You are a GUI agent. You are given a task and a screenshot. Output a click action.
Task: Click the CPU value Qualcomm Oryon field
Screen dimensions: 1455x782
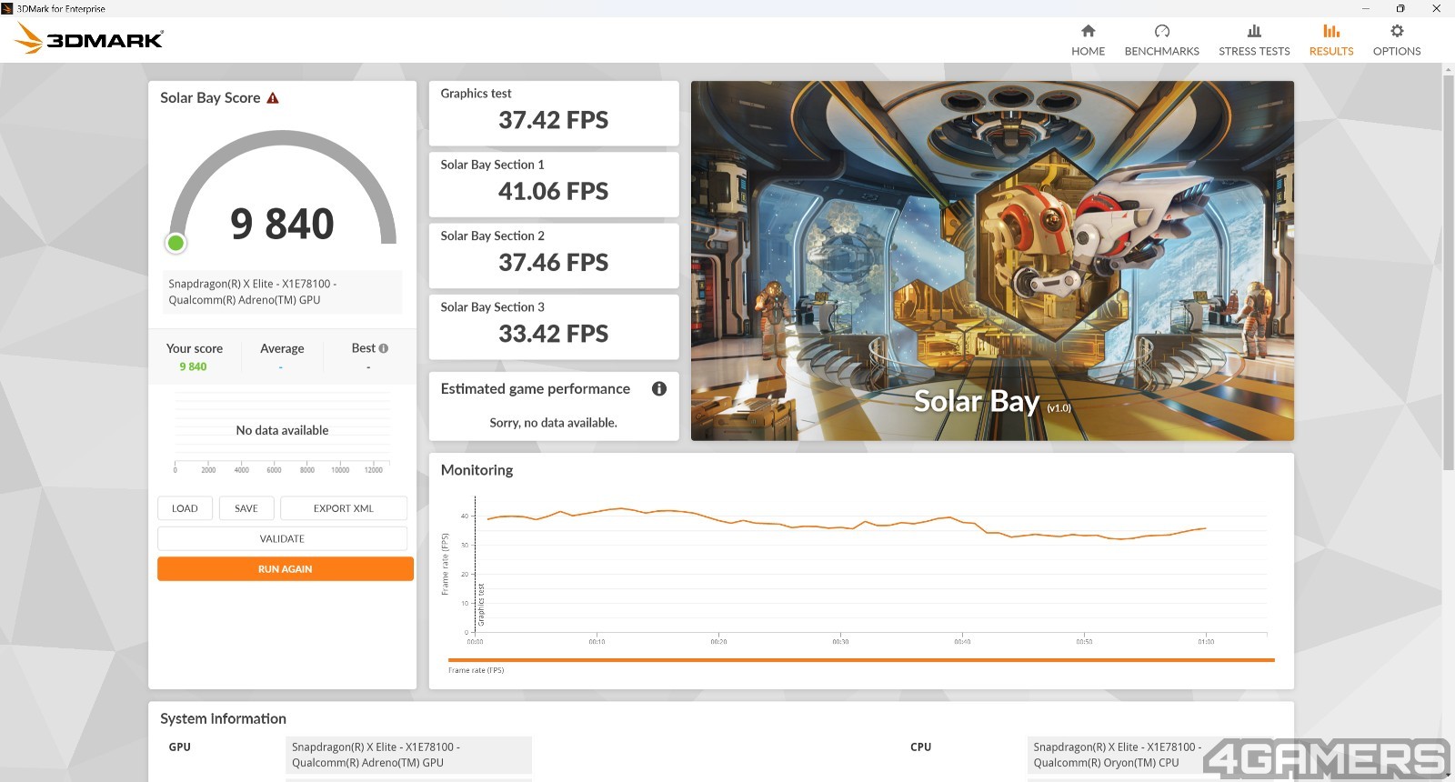pos(1149,755)
